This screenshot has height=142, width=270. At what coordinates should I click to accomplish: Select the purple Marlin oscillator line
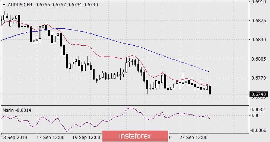103,120
